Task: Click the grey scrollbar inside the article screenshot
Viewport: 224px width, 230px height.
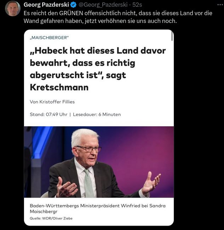Action: click(172, 36)
